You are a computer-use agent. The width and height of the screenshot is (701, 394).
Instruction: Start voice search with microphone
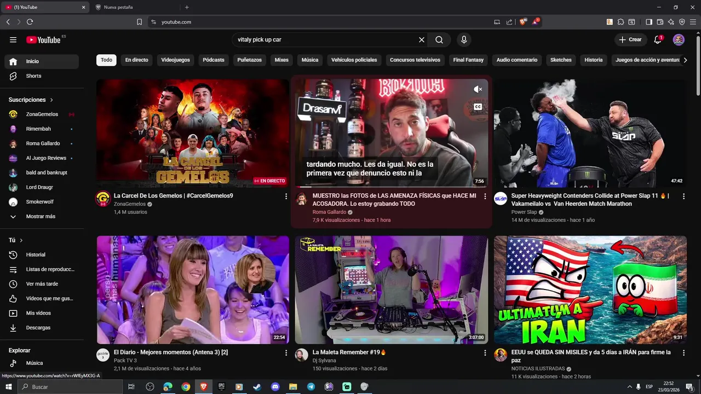464,39
